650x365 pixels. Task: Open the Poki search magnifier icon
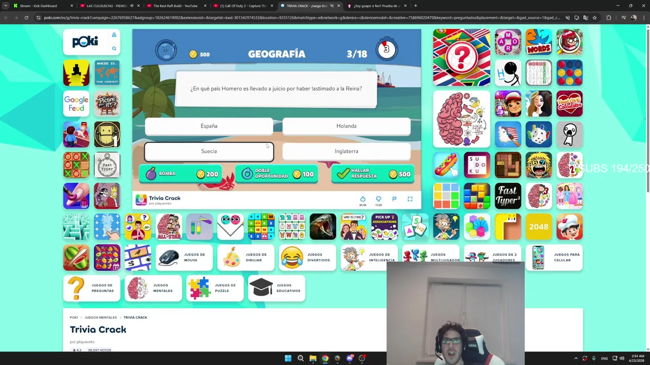click(114, 49)
